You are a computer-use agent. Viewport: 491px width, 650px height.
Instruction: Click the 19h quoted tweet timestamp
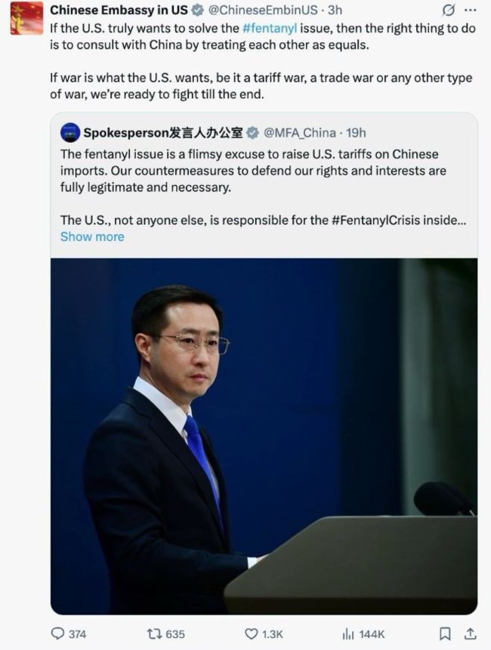click(x=356, y=133)
